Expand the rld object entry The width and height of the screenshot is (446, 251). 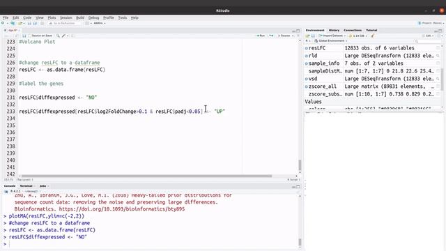(x=307, y=56)
